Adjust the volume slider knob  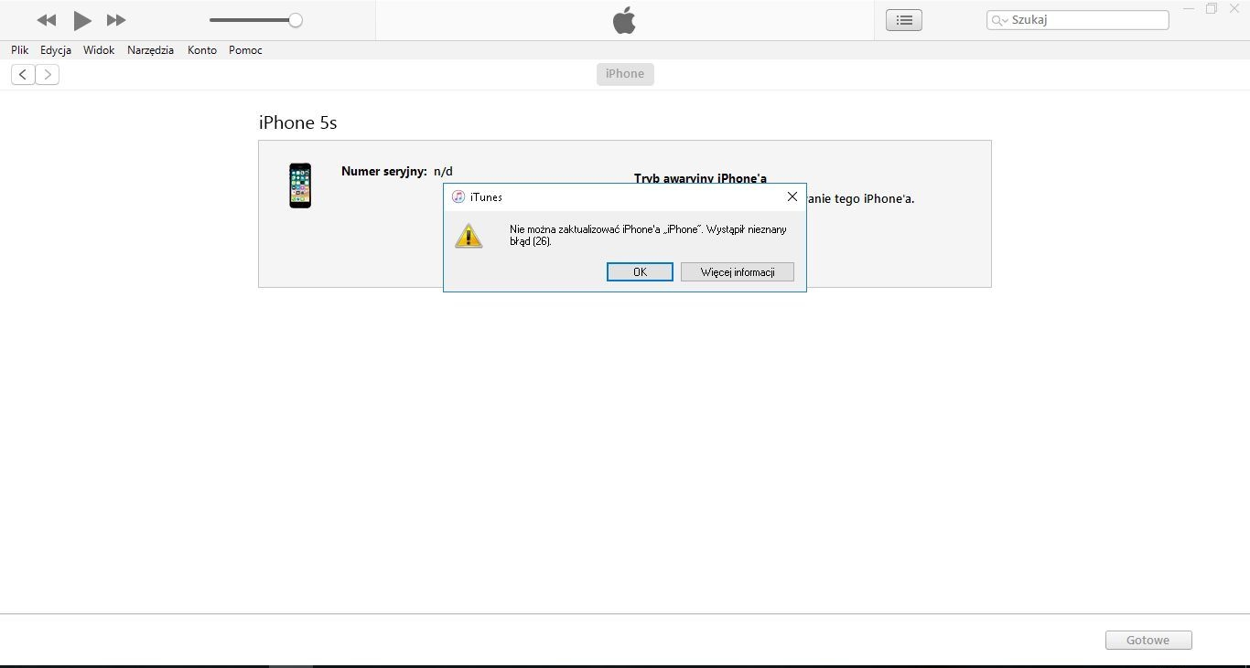click(296, 20)
